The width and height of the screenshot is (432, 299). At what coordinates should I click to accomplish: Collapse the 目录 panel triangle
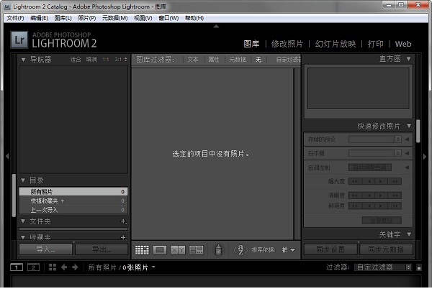point(23,180)
